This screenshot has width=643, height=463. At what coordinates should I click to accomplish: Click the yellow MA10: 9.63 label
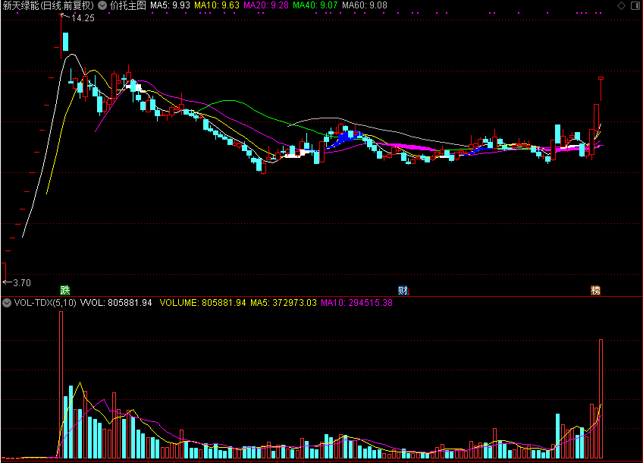click(x=217, y=5)
